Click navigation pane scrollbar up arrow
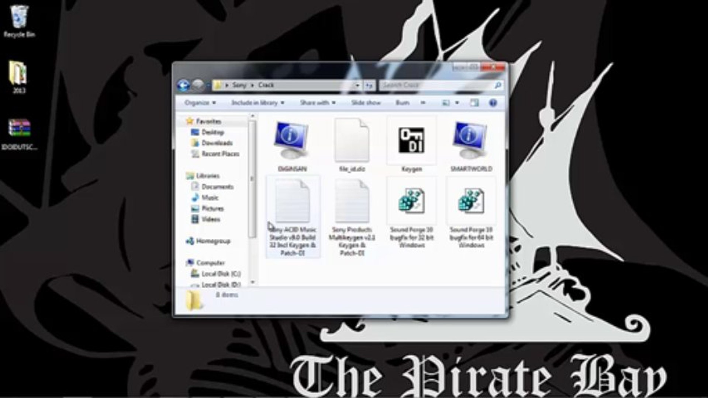708x398 pixels. click(x=253, y=116)
